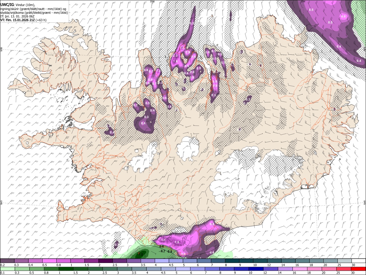This screenshot has height=275, width=366.
Task: Click the 'IT: þri. 13. 01. 2026 06Z' line
Action: [x=17, y=16]
